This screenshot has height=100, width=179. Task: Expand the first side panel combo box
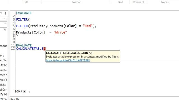coord(5,18)
